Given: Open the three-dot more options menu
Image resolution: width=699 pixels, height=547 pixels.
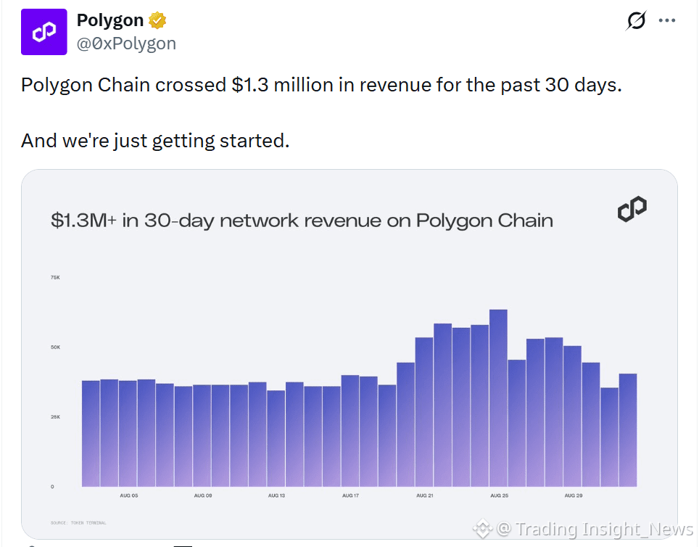Looking at the screenshot, I should click(667, 20).
